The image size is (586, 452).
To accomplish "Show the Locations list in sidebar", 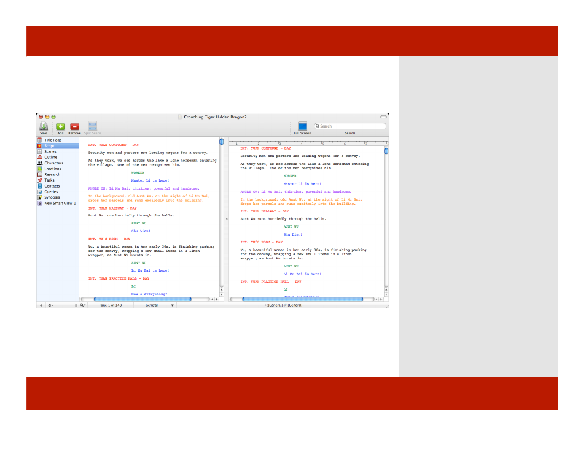I will point(58,169).
